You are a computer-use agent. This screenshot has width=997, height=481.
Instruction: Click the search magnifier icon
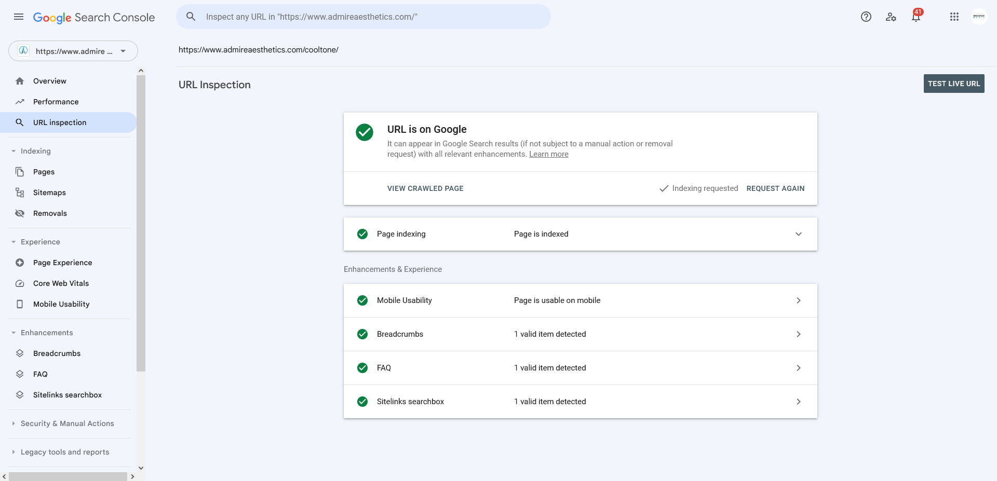tap(191, 17)
